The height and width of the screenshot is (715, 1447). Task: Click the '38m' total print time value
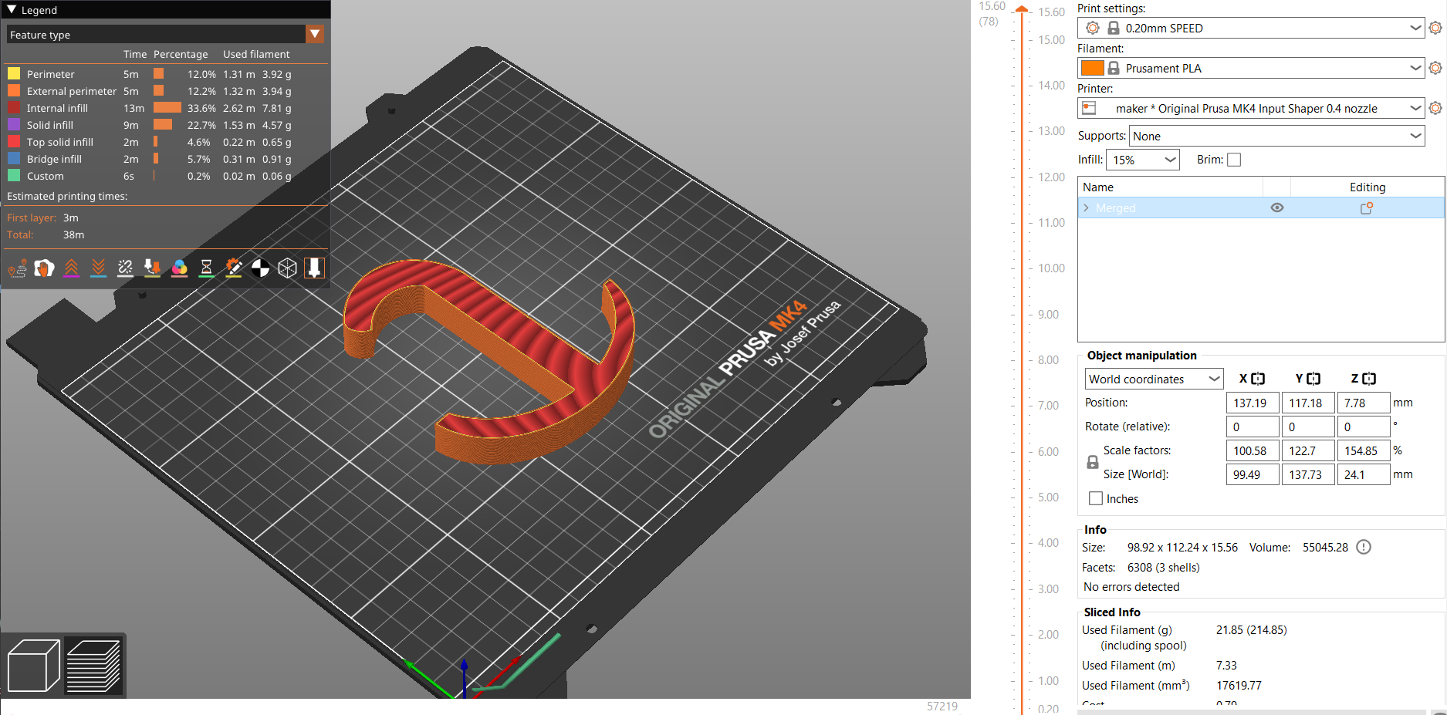pos(74,234)
